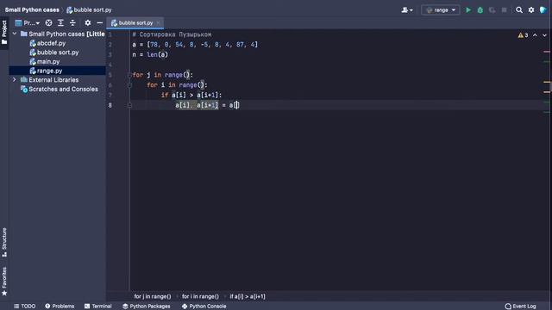Open the range run configuration dropdown
Viewport: 552px width, 310px height.
point(441,10)
